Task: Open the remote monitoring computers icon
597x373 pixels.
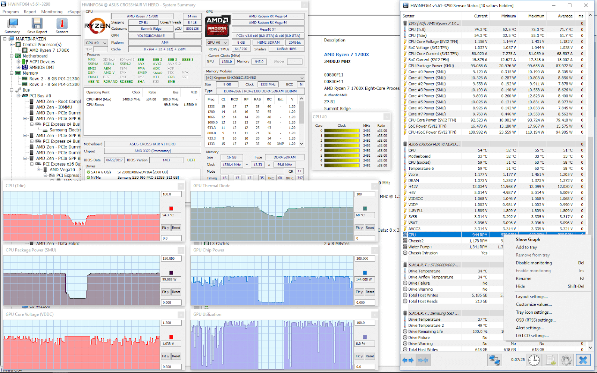Action: pyautogui.click(x=495, y=360)
